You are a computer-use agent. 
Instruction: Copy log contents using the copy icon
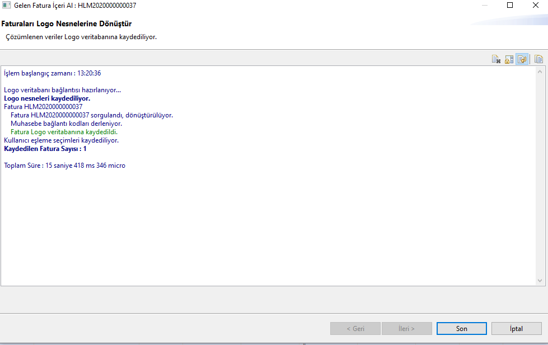point(538,60)
